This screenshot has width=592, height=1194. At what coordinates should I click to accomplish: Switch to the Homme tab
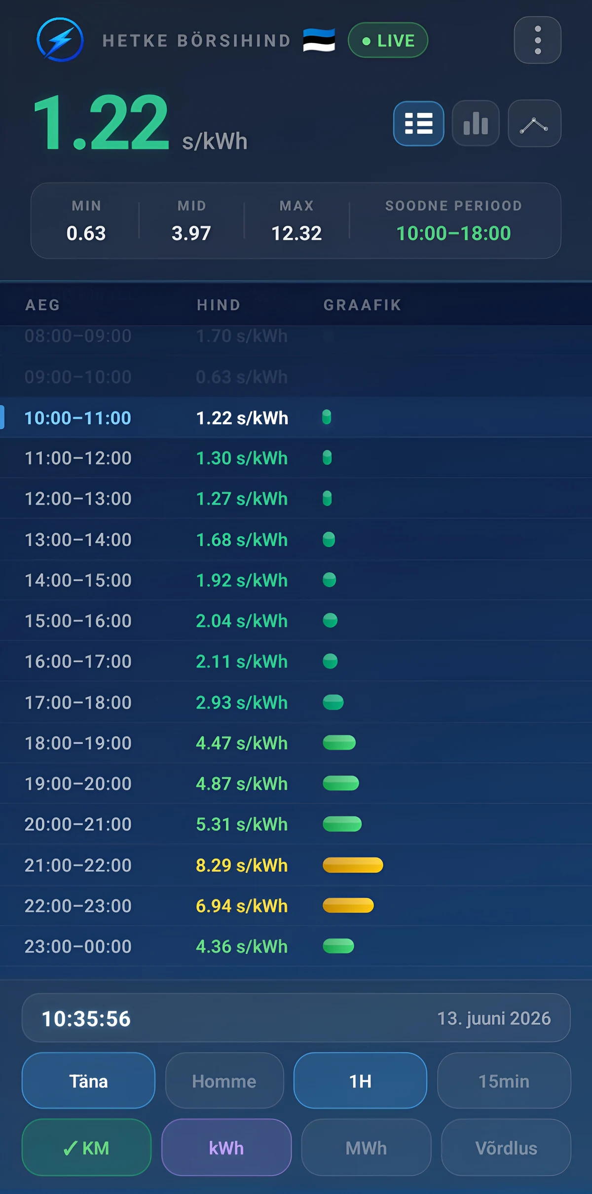click(x=224, y=1081)
